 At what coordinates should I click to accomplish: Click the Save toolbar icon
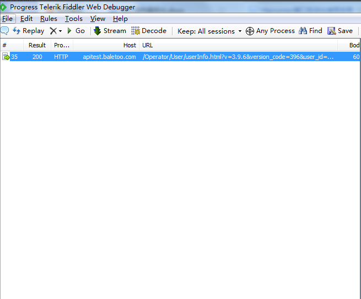point(332,31)
